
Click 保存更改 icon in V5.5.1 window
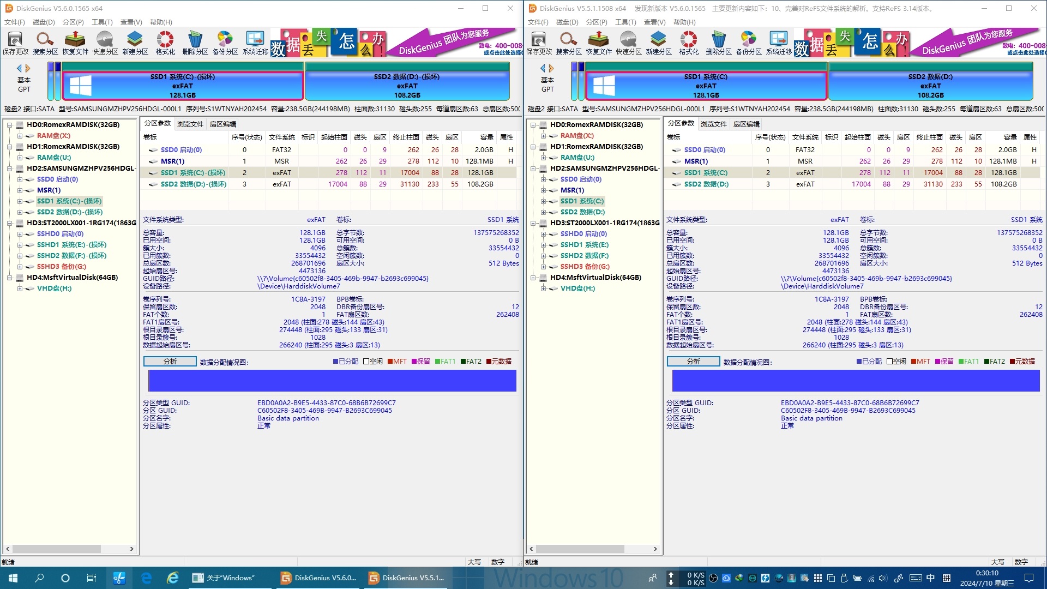[539, 43]
